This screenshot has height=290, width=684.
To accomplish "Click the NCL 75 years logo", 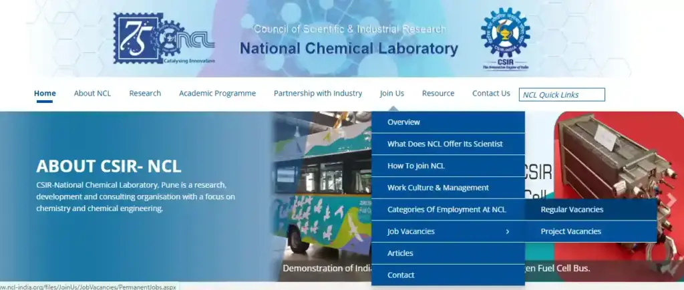I will coord(164,39).
